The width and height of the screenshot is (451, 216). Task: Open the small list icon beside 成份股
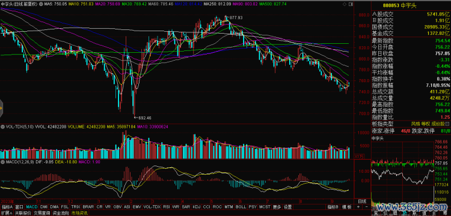click(x=448, y=124)
